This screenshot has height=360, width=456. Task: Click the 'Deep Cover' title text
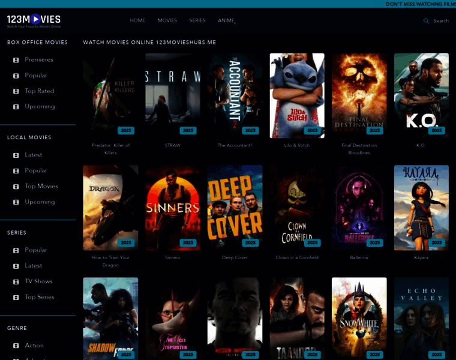click(x=235, y=257)
